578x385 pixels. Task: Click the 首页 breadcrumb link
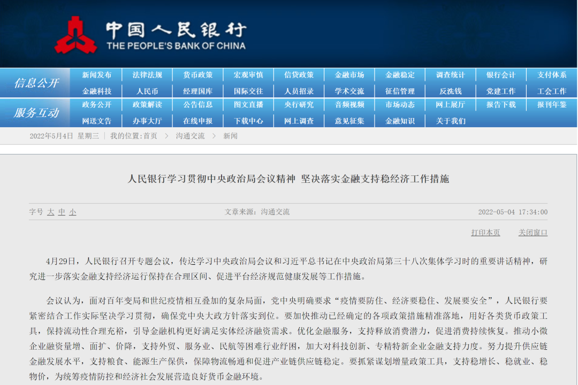(150, 136)
